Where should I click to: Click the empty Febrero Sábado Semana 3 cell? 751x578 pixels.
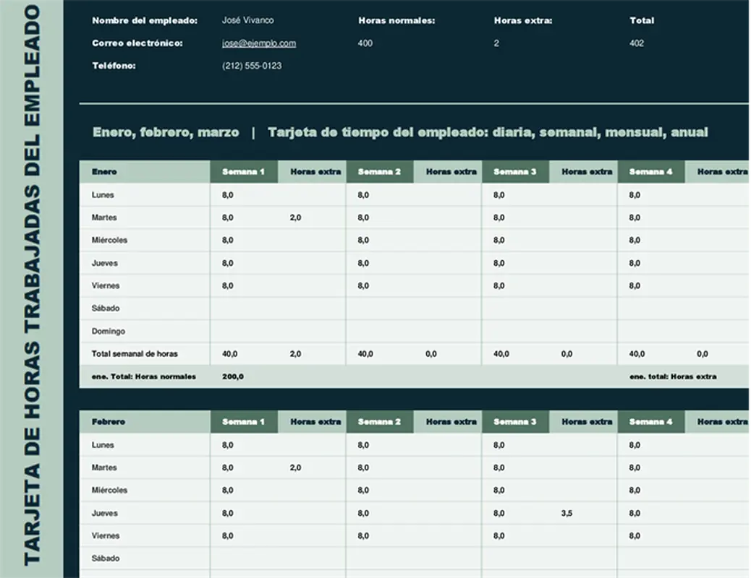(x=515, y=558)
